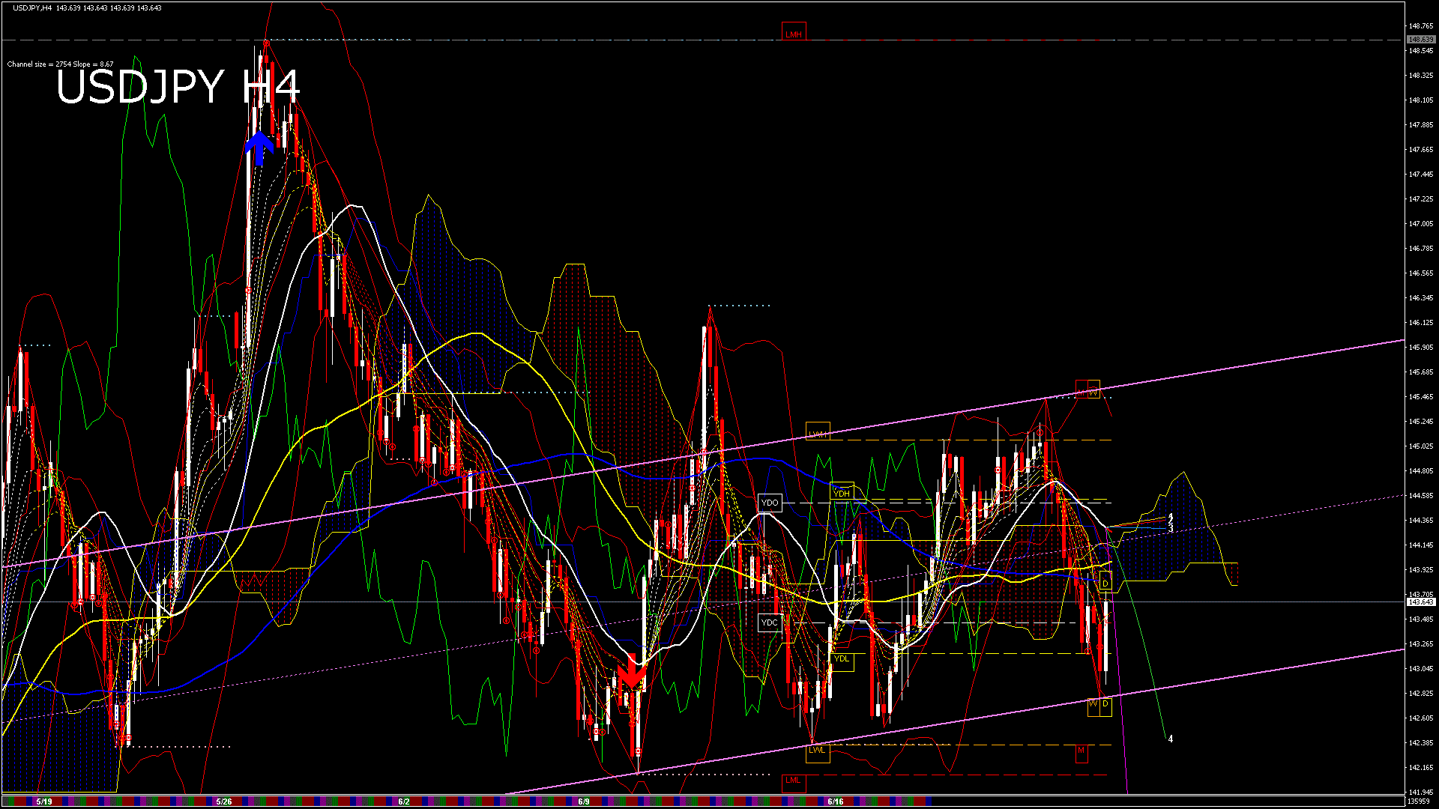Screen dimensions: 1439x809
Task: Click price level 146.125 on the axis
Action: (1421, 323)
